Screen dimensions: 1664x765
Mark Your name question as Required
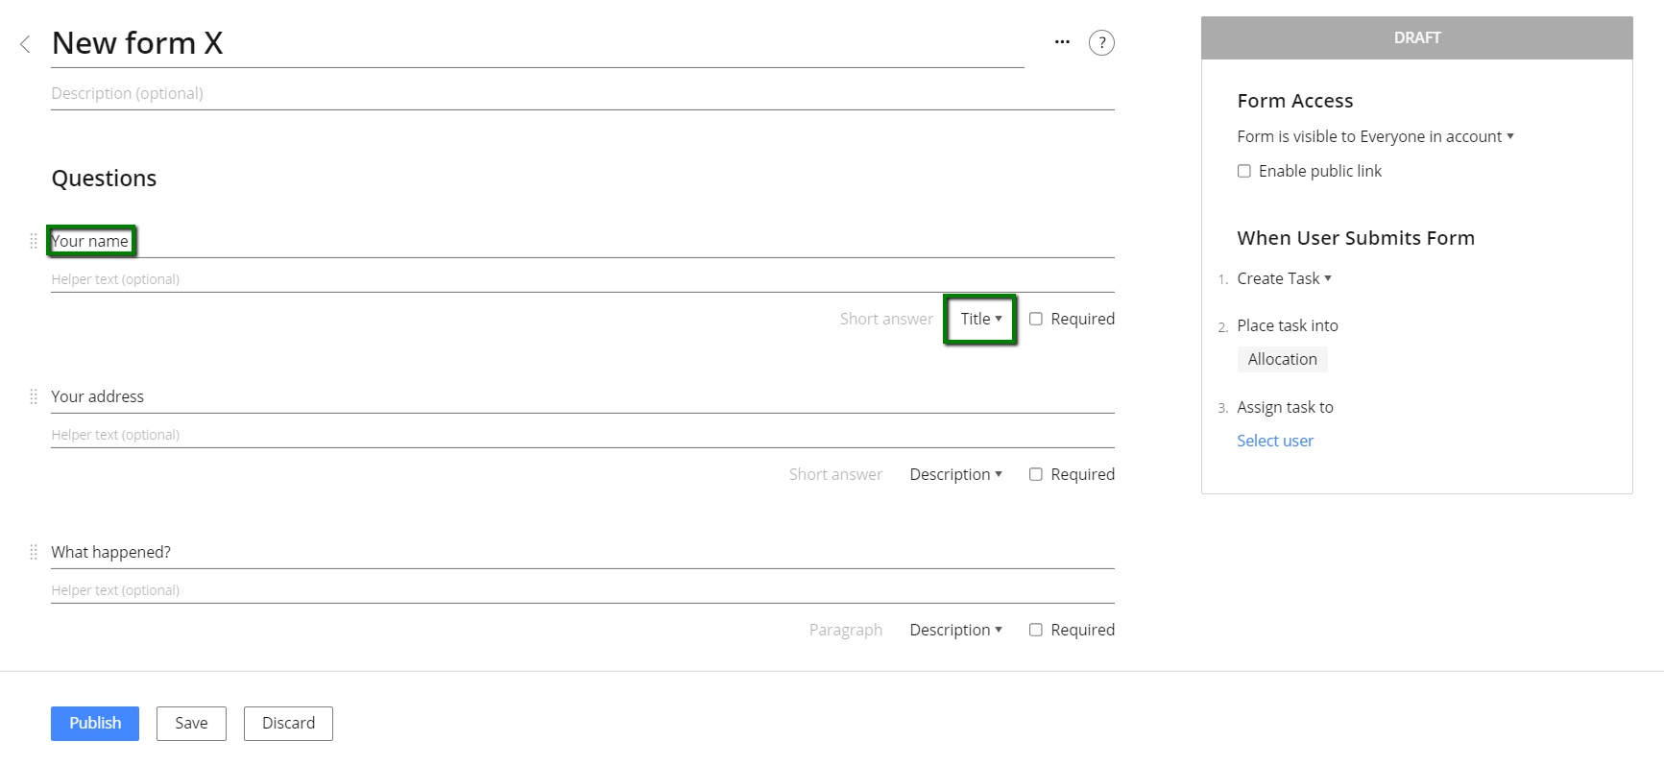click(1036, 319)
